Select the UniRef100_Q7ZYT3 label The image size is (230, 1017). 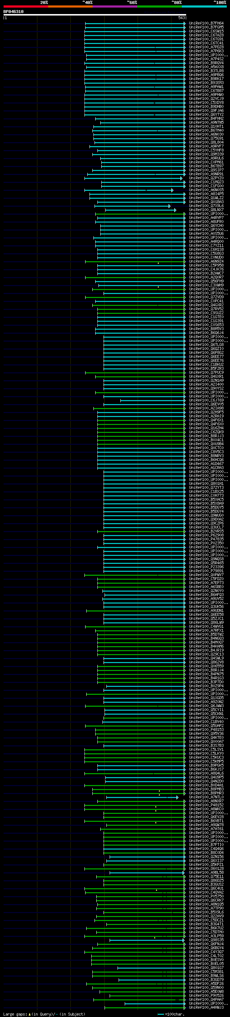pos(206,488)
